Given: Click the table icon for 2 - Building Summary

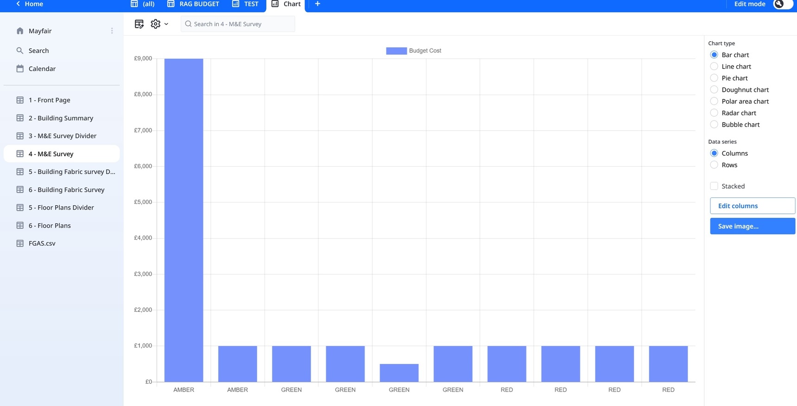Looking at the screenshot, I should click(x=20, y=118).
